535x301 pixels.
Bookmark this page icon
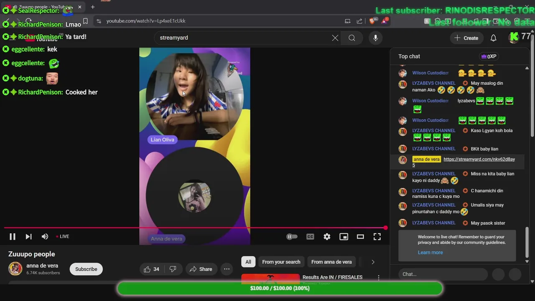[85, 21]
